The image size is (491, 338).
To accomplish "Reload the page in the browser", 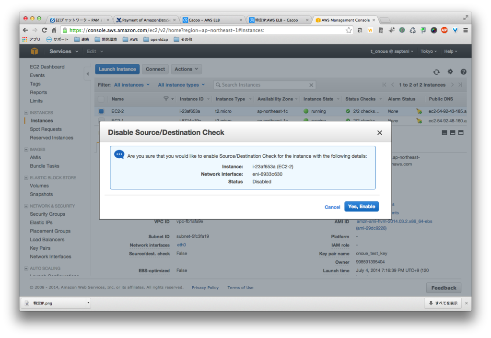I will [x=45, y=30].
